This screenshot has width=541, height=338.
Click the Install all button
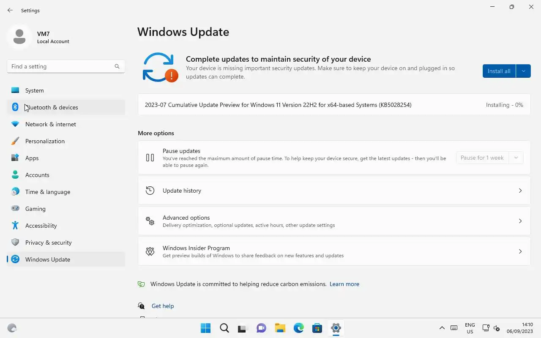click(x=499, y=71)
